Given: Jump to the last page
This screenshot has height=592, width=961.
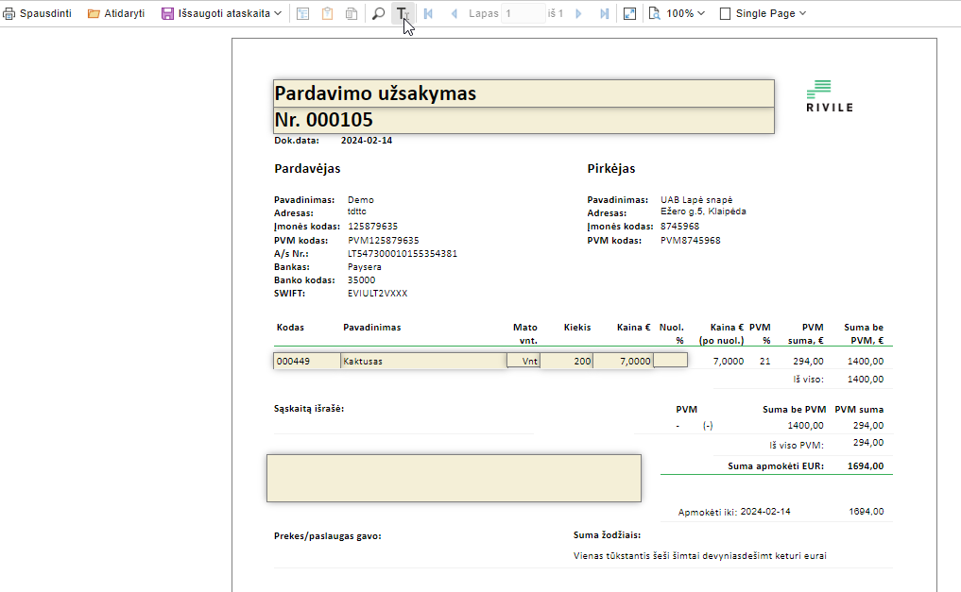Looking at the screenshot, I should coord(604,14).
